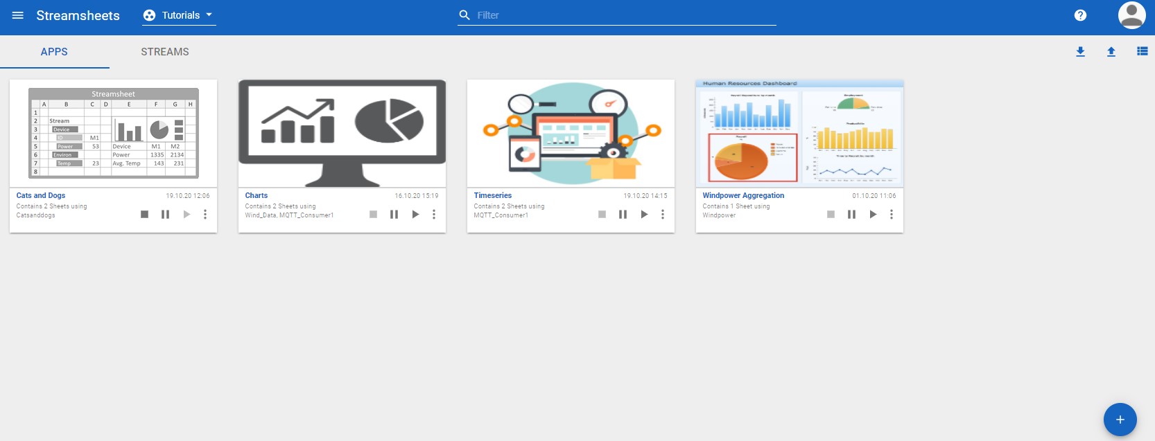Open the user account avatar menu
The image size is (1155, 441).
[1131, 15]
